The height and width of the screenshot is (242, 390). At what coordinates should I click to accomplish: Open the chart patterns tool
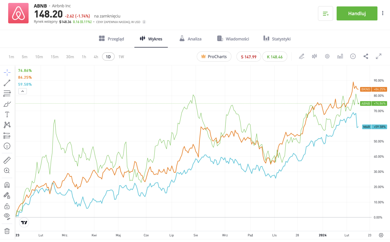[x=7, y=125]
